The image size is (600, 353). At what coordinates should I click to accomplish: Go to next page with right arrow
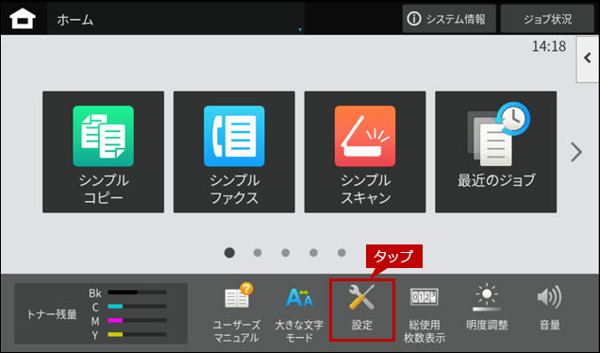[576, 152]
